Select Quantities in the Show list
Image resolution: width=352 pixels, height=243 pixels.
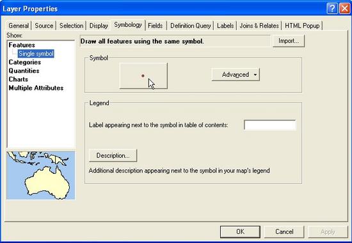24,71
